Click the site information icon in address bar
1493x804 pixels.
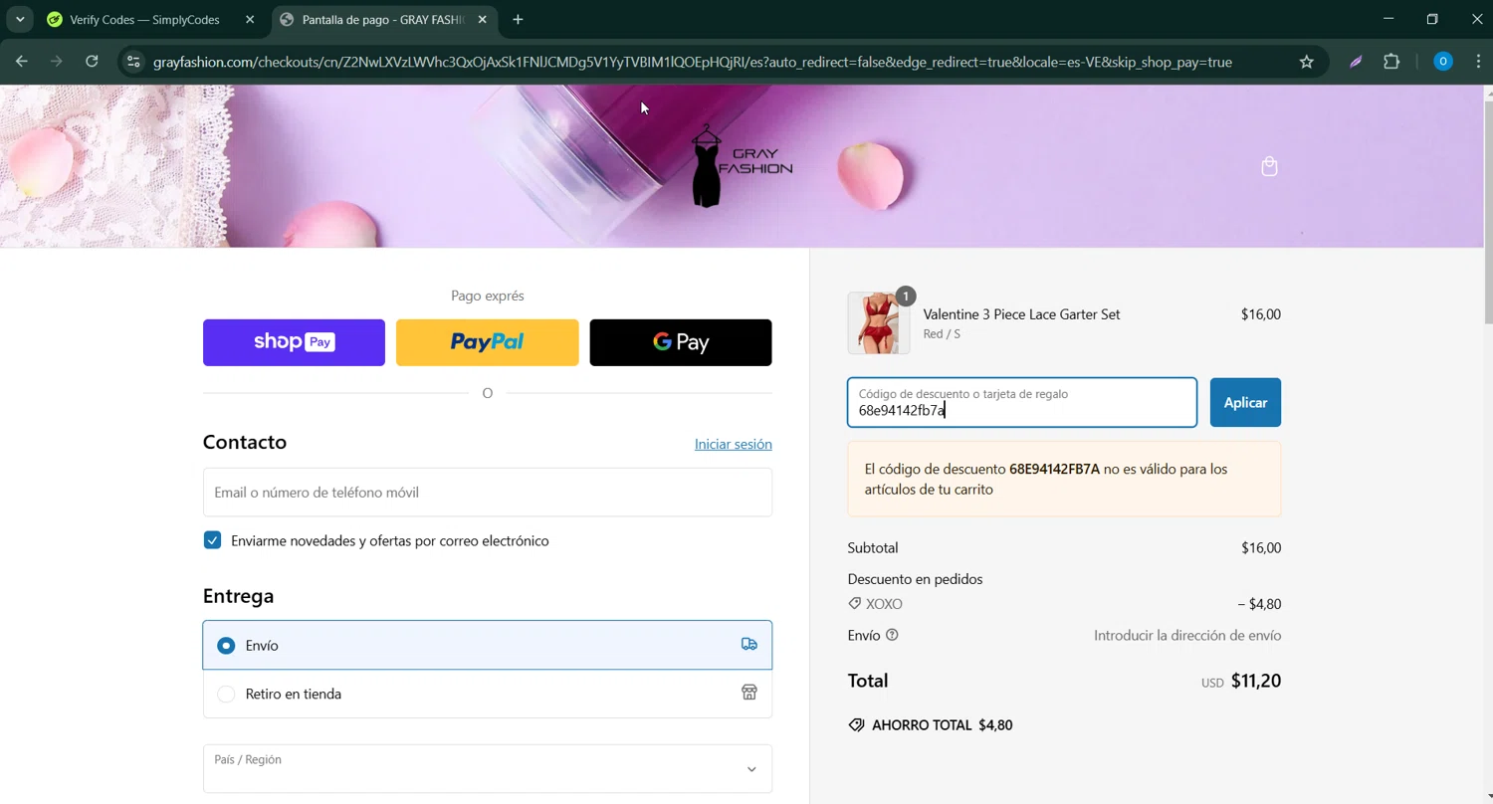(x=133, y=62)
